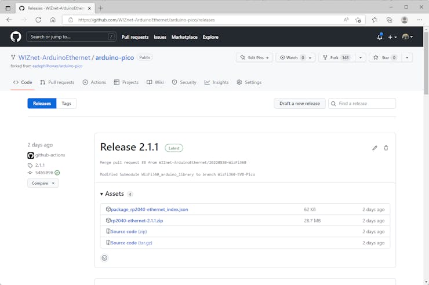Download package_rp2040-ethernet_index.json

click(x=150, y=209)
